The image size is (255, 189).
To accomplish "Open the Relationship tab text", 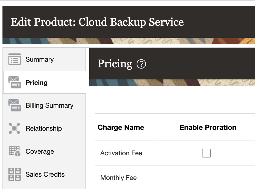I will (x=44, y=128).
